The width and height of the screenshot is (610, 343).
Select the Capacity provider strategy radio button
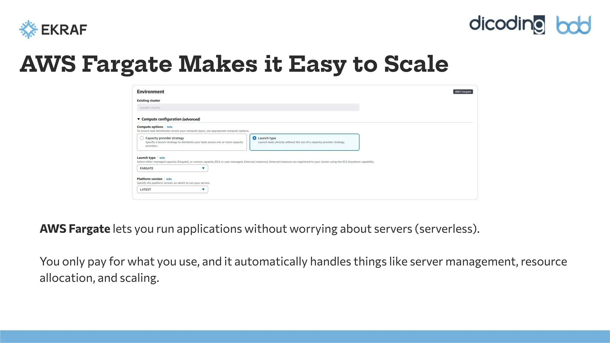pos(142,138)
